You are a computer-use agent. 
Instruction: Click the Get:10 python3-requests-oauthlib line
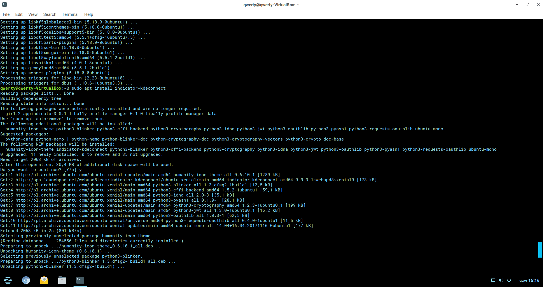coord(152,221)
